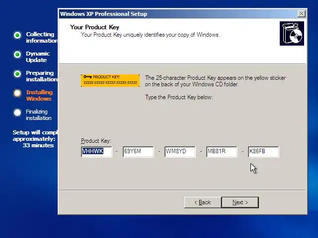Click the Product Key label
The height and width of the screenshot is (238, 318).
click(x=96, y=141)
